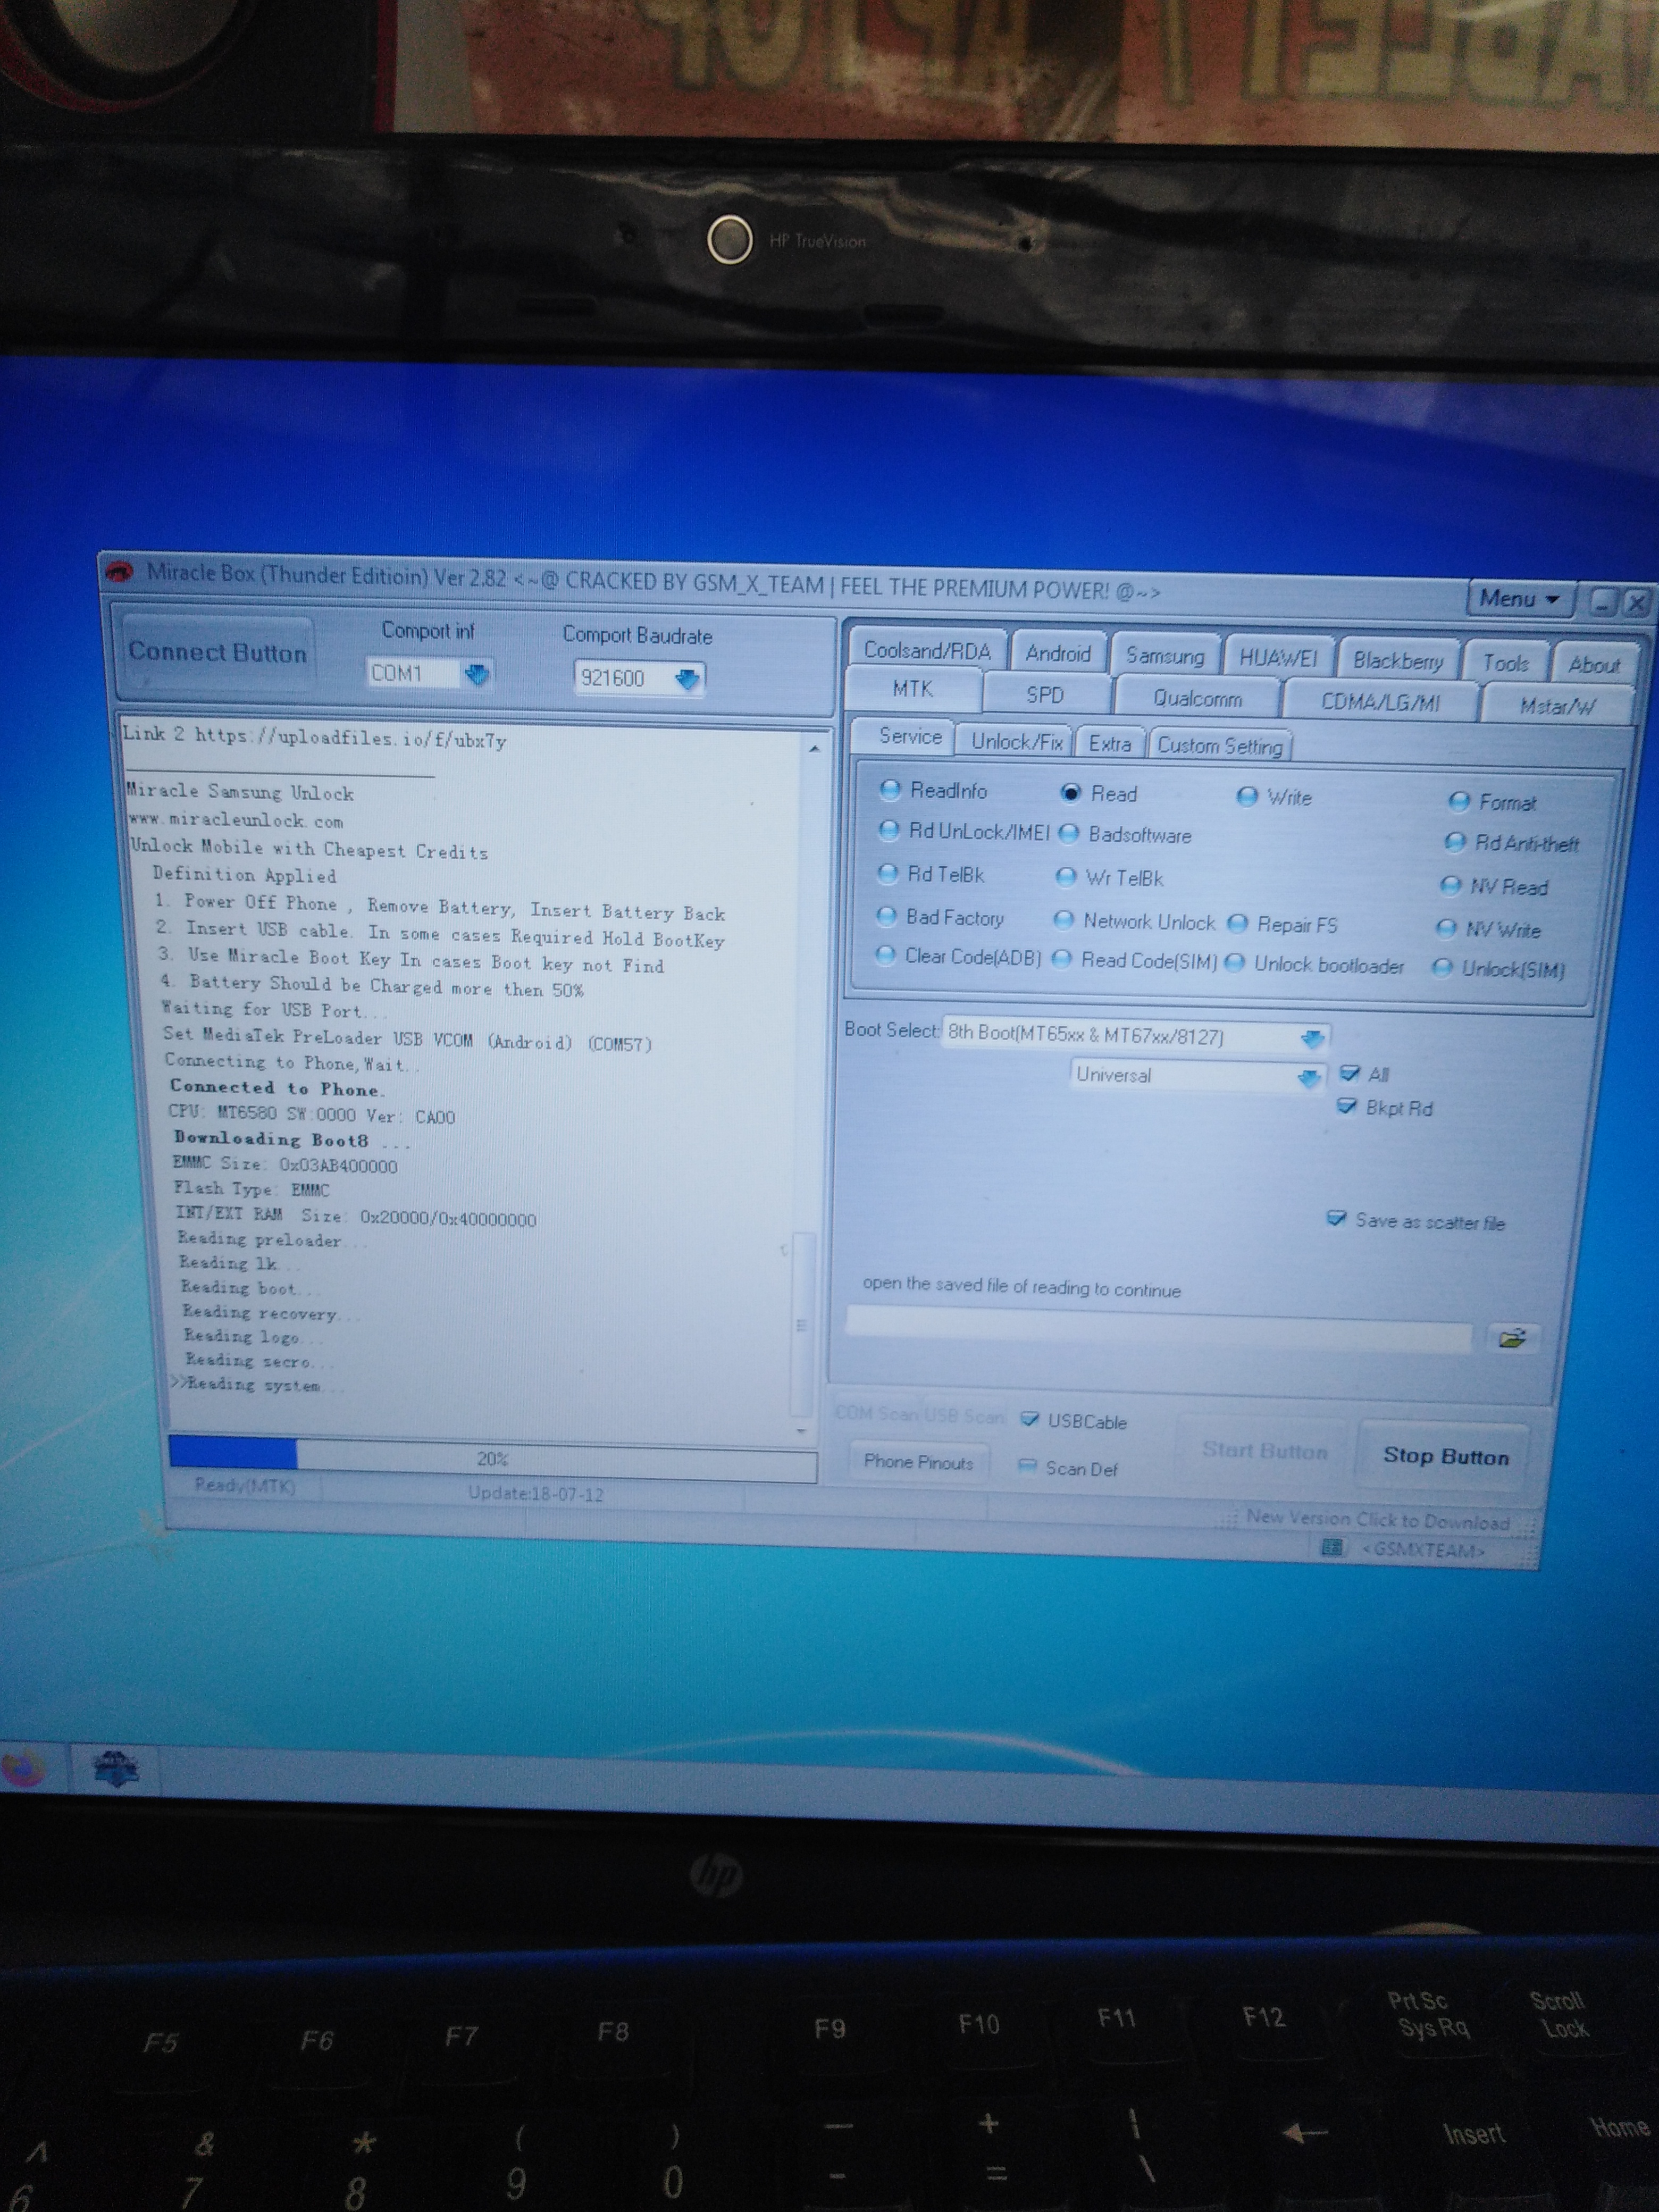
Task: Click the 20% progress bar
Action: pos(492,1458)
